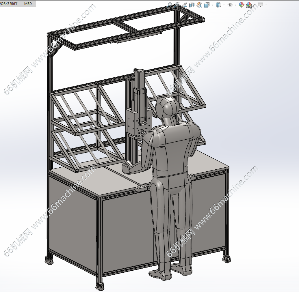
Task: Expand the Display Style dropdown arrow
Action: (224, 5)
